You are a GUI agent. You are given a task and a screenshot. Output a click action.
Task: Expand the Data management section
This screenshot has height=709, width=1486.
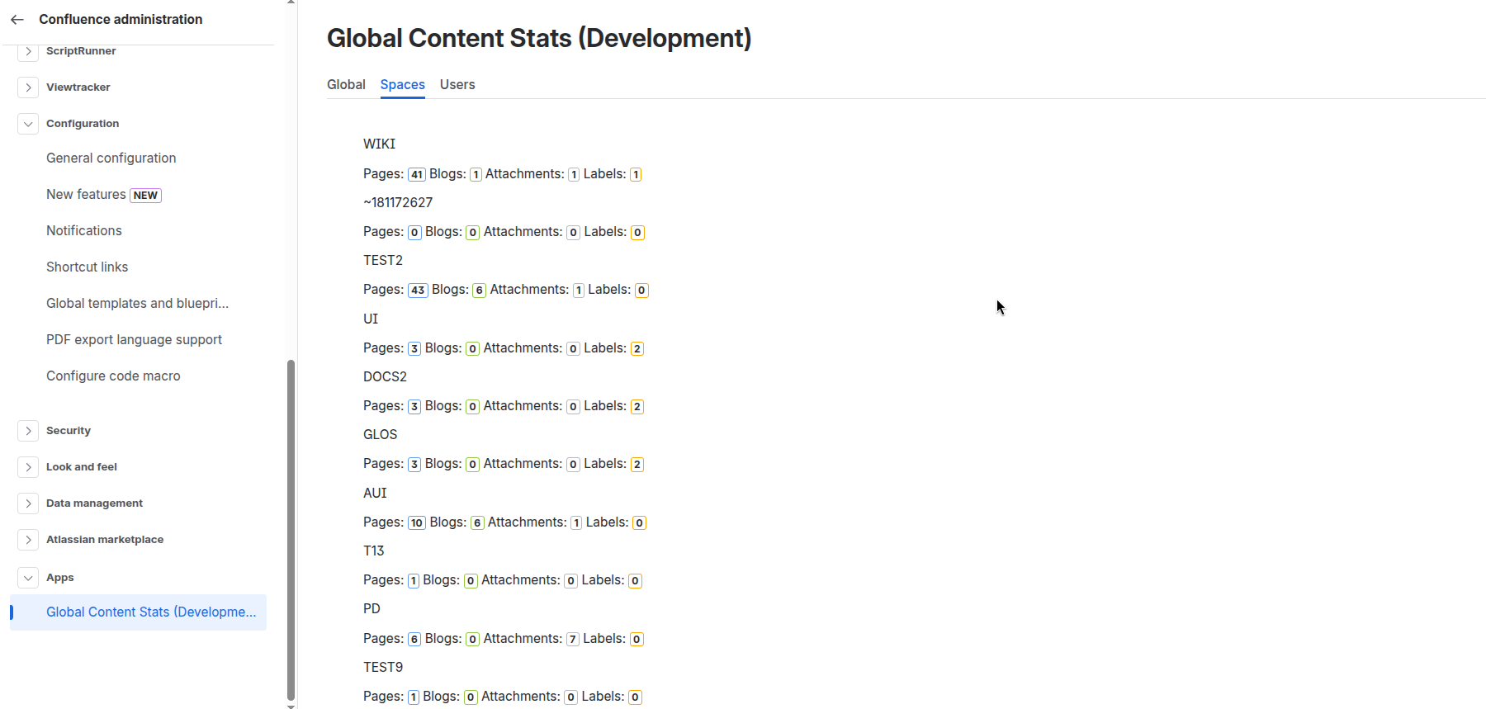coord(28,503)
